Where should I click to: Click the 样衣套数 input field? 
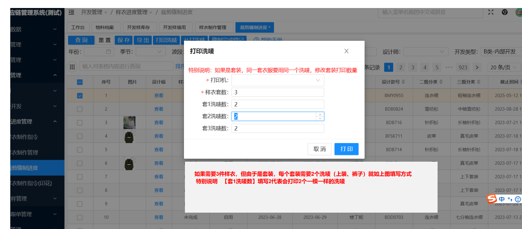278,92
